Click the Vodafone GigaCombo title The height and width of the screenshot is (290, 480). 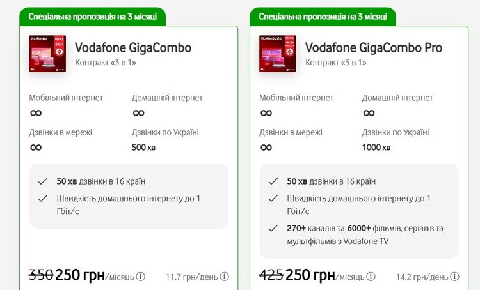click(133, 48)
